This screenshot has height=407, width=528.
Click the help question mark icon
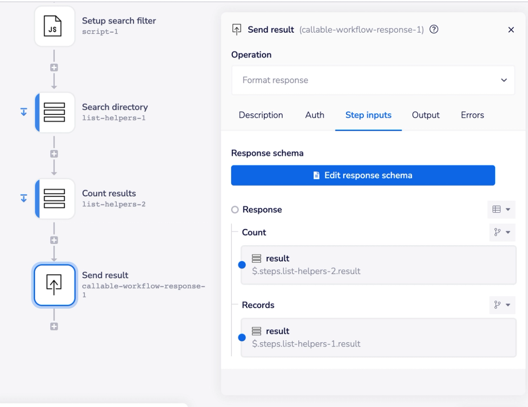pyautogui.click(x=434, y=29)
